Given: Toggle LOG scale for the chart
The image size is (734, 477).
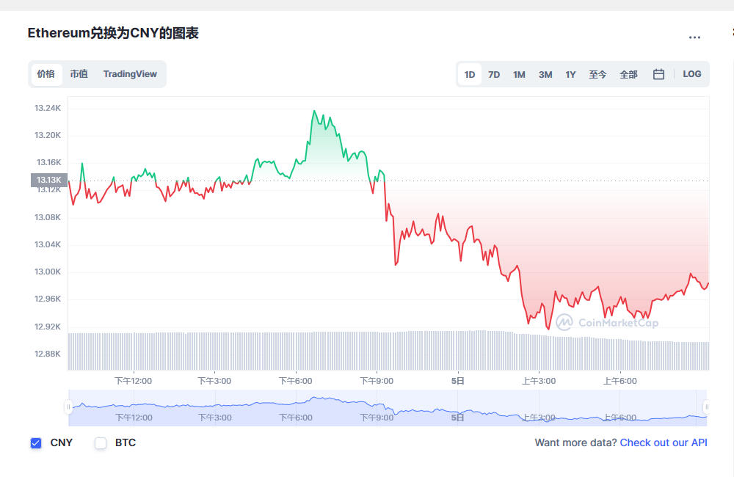Looking at the screenshot, I should 691,74.
